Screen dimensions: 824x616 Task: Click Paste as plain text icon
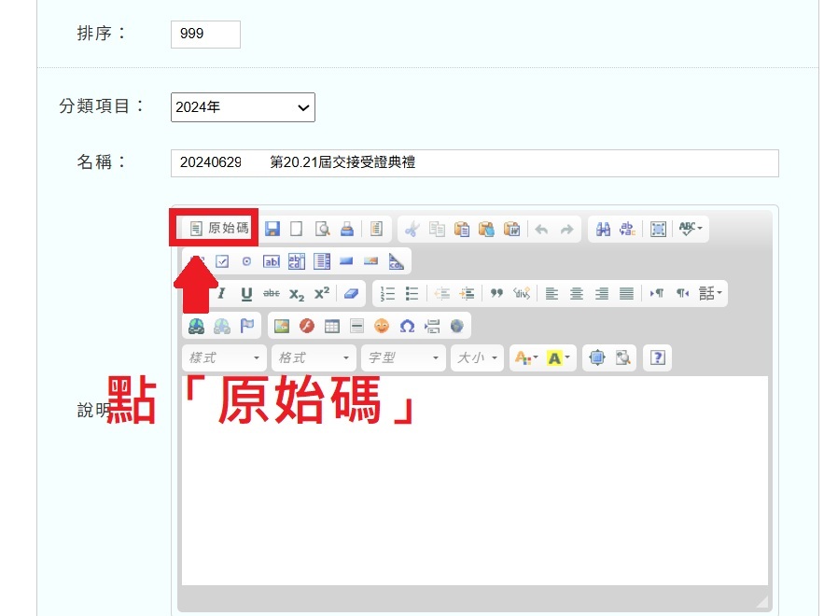click(486, 230)
